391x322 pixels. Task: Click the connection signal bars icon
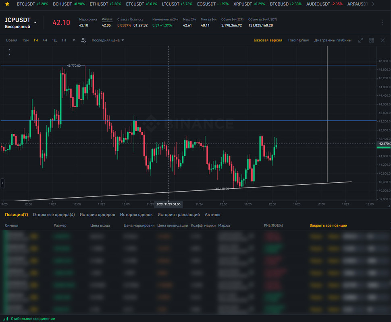(x=6, y=318)
